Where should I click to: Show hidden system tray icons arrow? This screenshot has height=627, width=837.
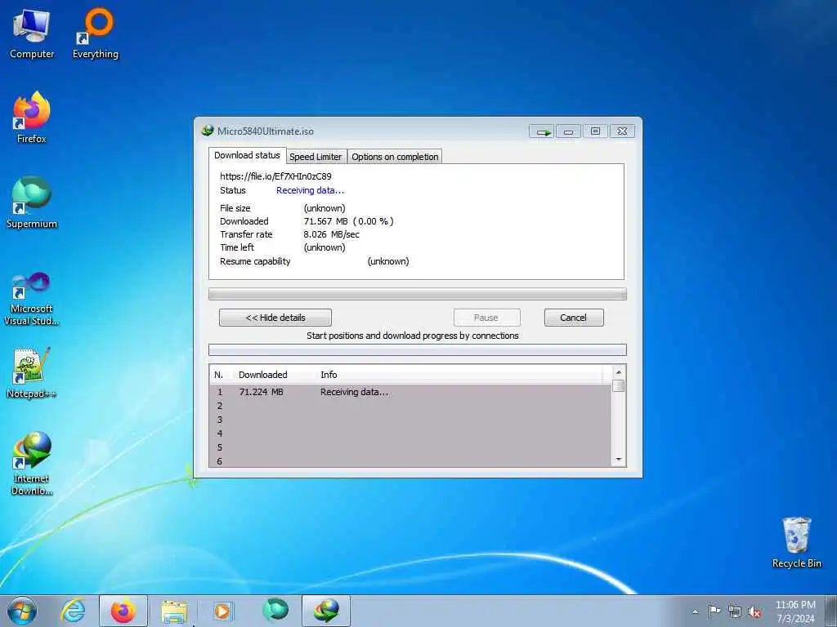[695, 611]
